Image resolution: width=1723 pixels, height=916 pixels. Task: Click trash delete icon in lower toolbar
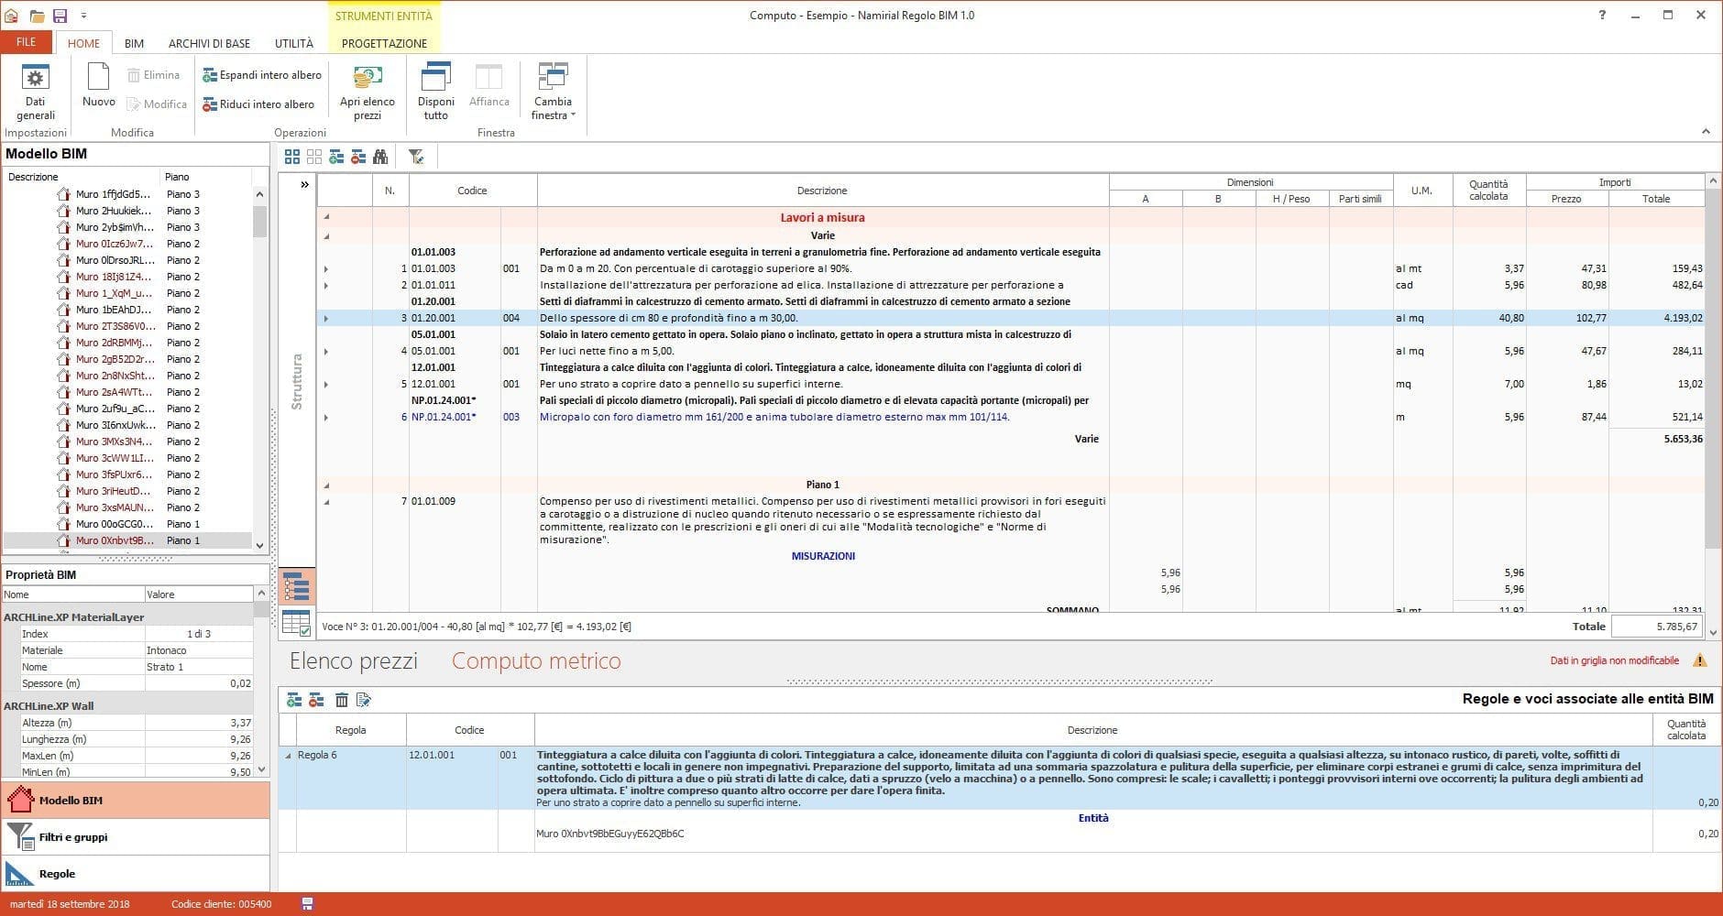tap(341, 700)
